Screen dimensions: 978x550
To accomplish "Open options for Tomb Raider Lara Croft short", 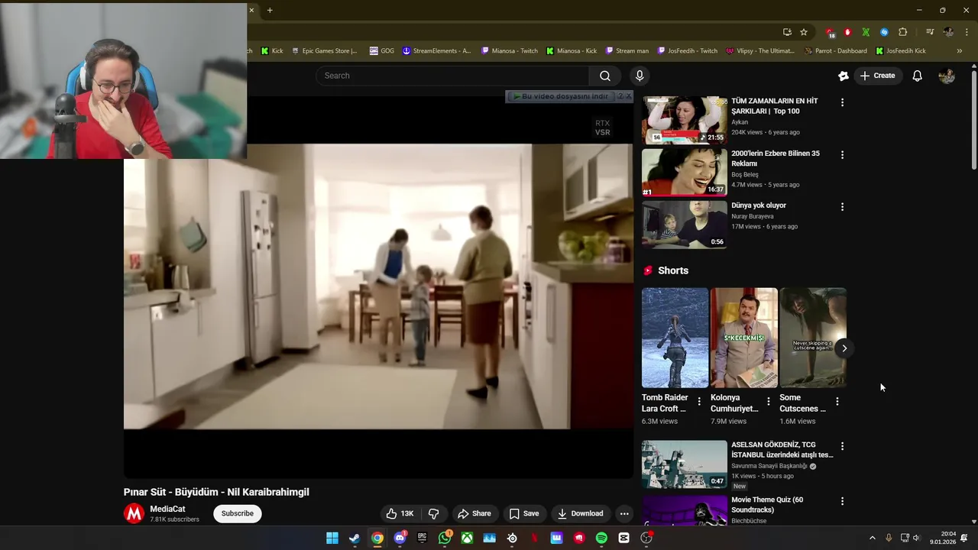I will (698, 401).
